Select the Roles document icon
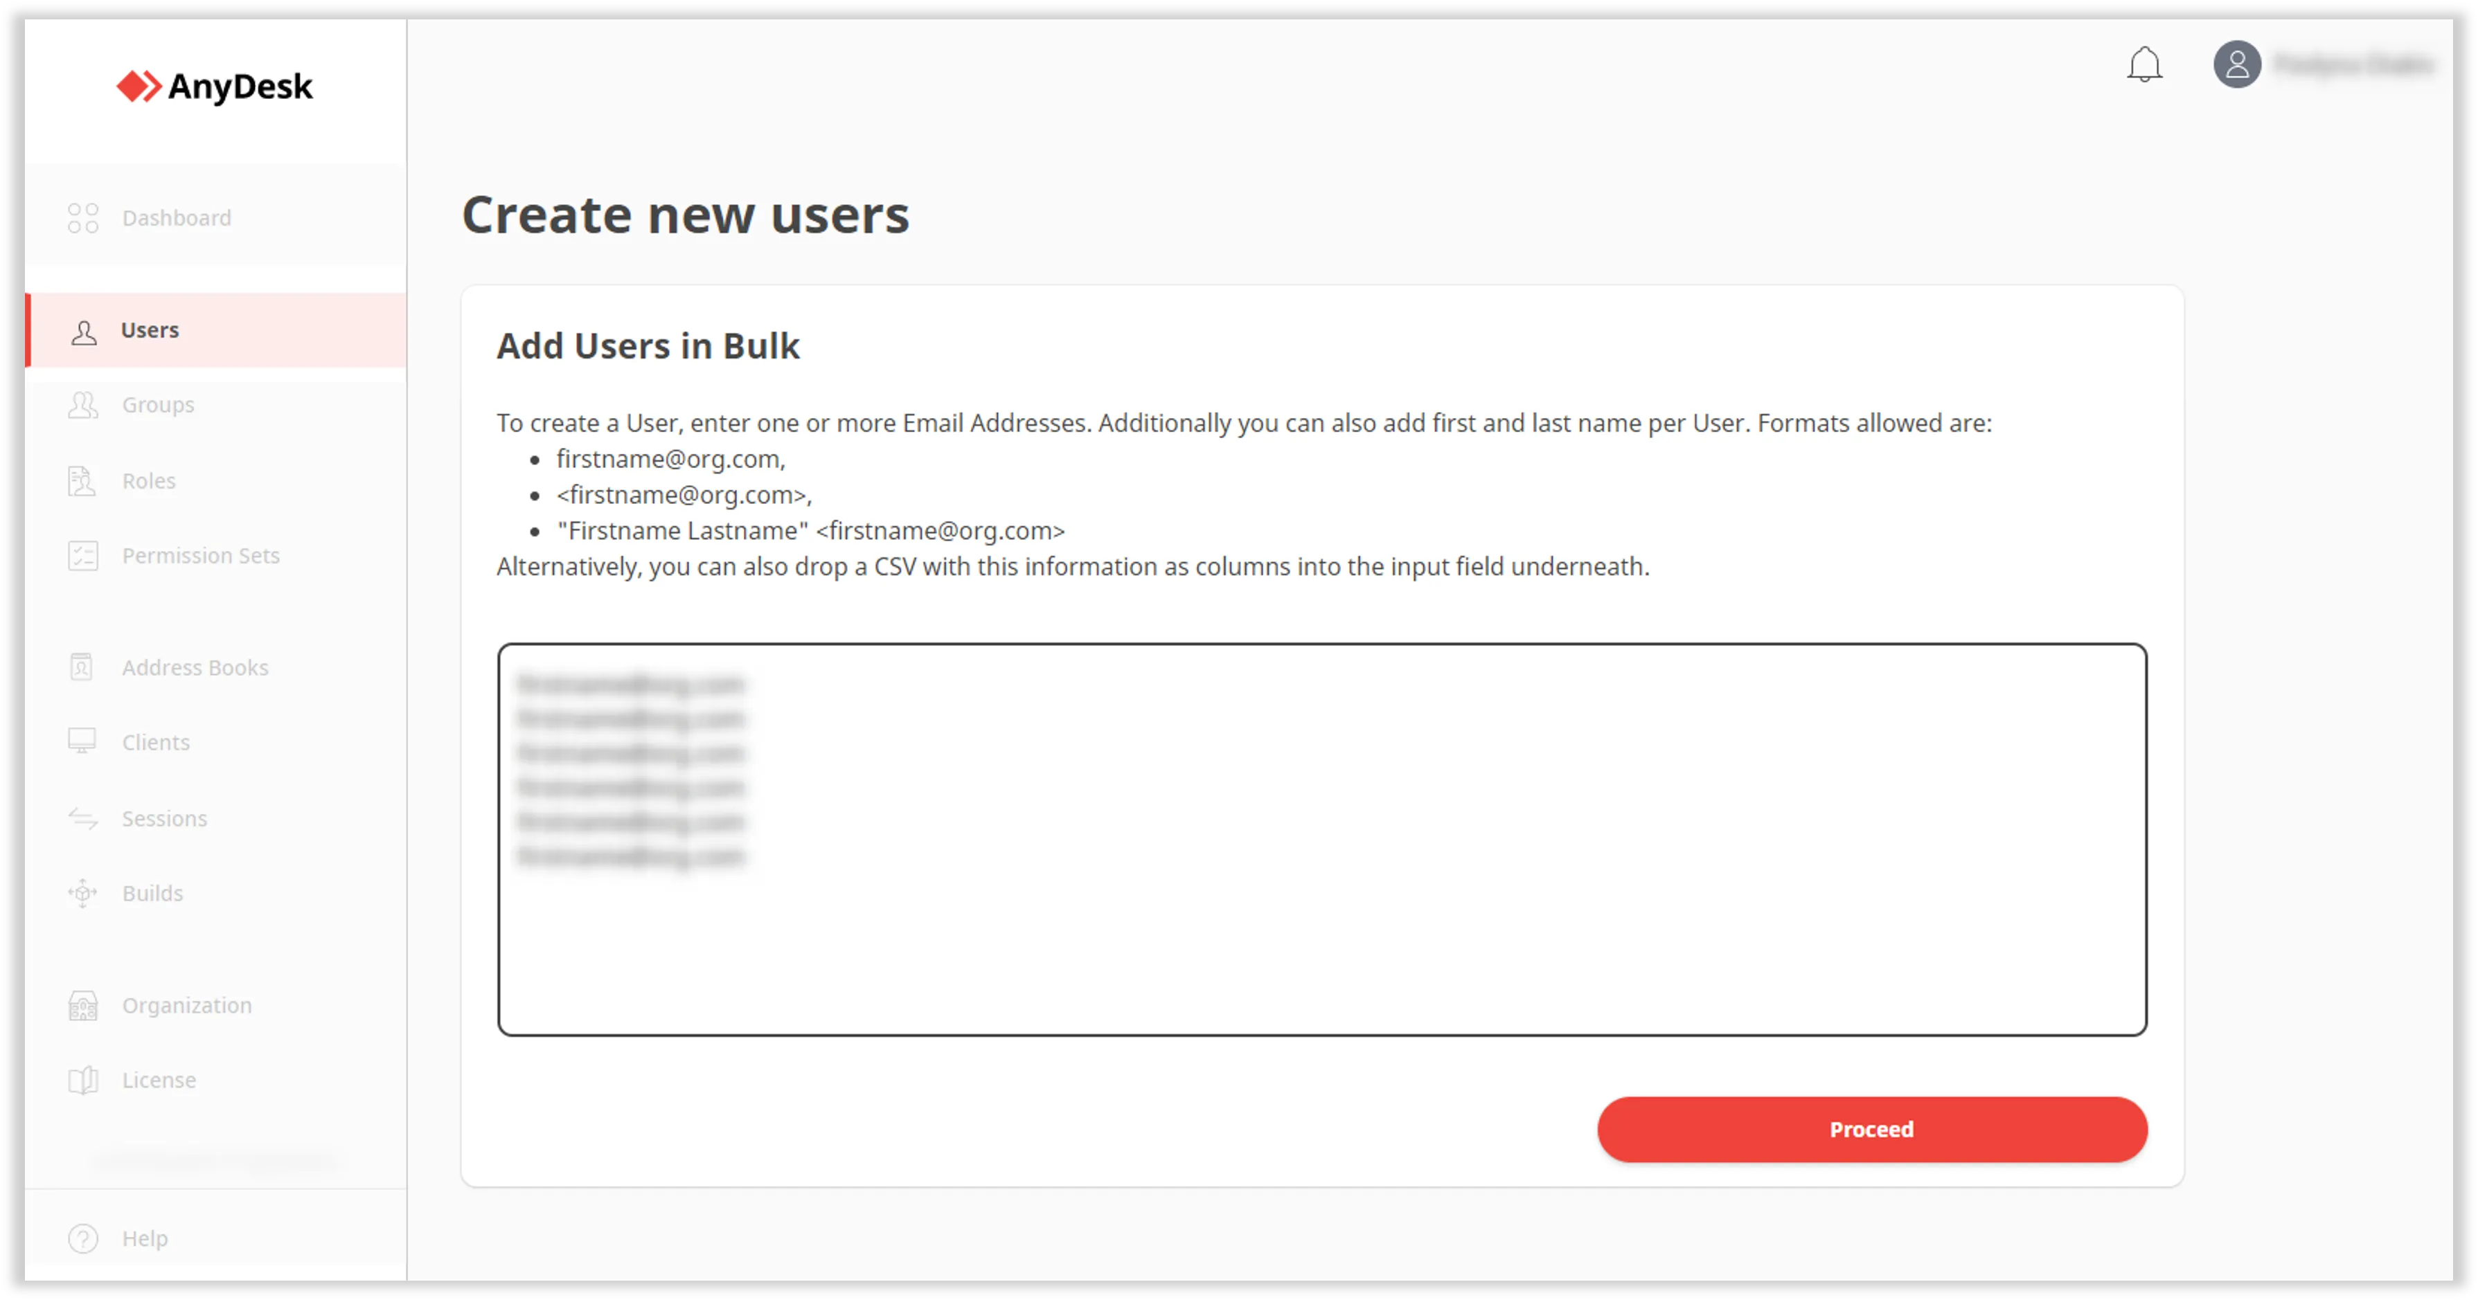This screenshot has height=1300, width=2478. pos(82,481)
